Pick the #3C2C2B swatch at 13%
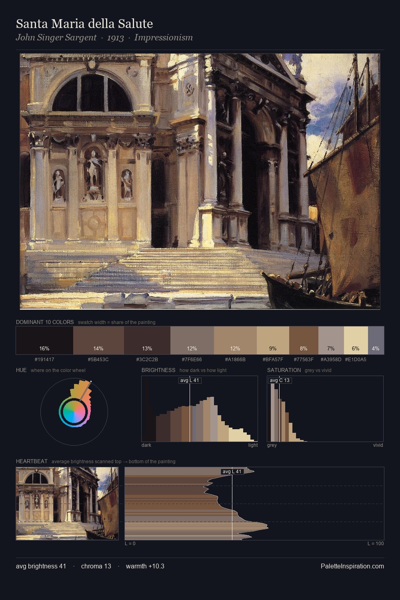The image size is (400, 600). point(147,340)
